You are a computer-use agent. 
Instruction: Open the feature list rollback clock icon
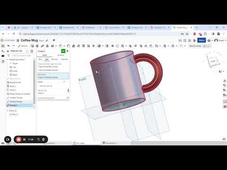32,51
